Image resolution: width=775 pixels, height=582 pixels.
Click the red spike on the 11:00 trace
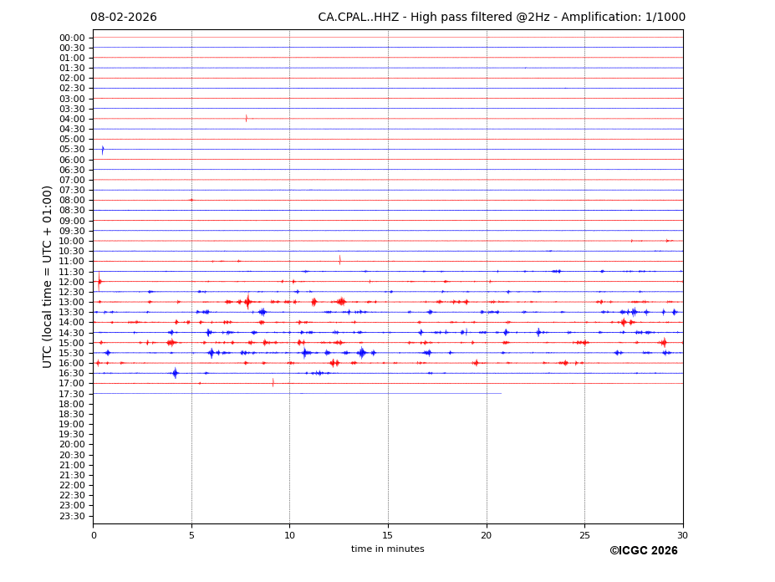point(339,260)
